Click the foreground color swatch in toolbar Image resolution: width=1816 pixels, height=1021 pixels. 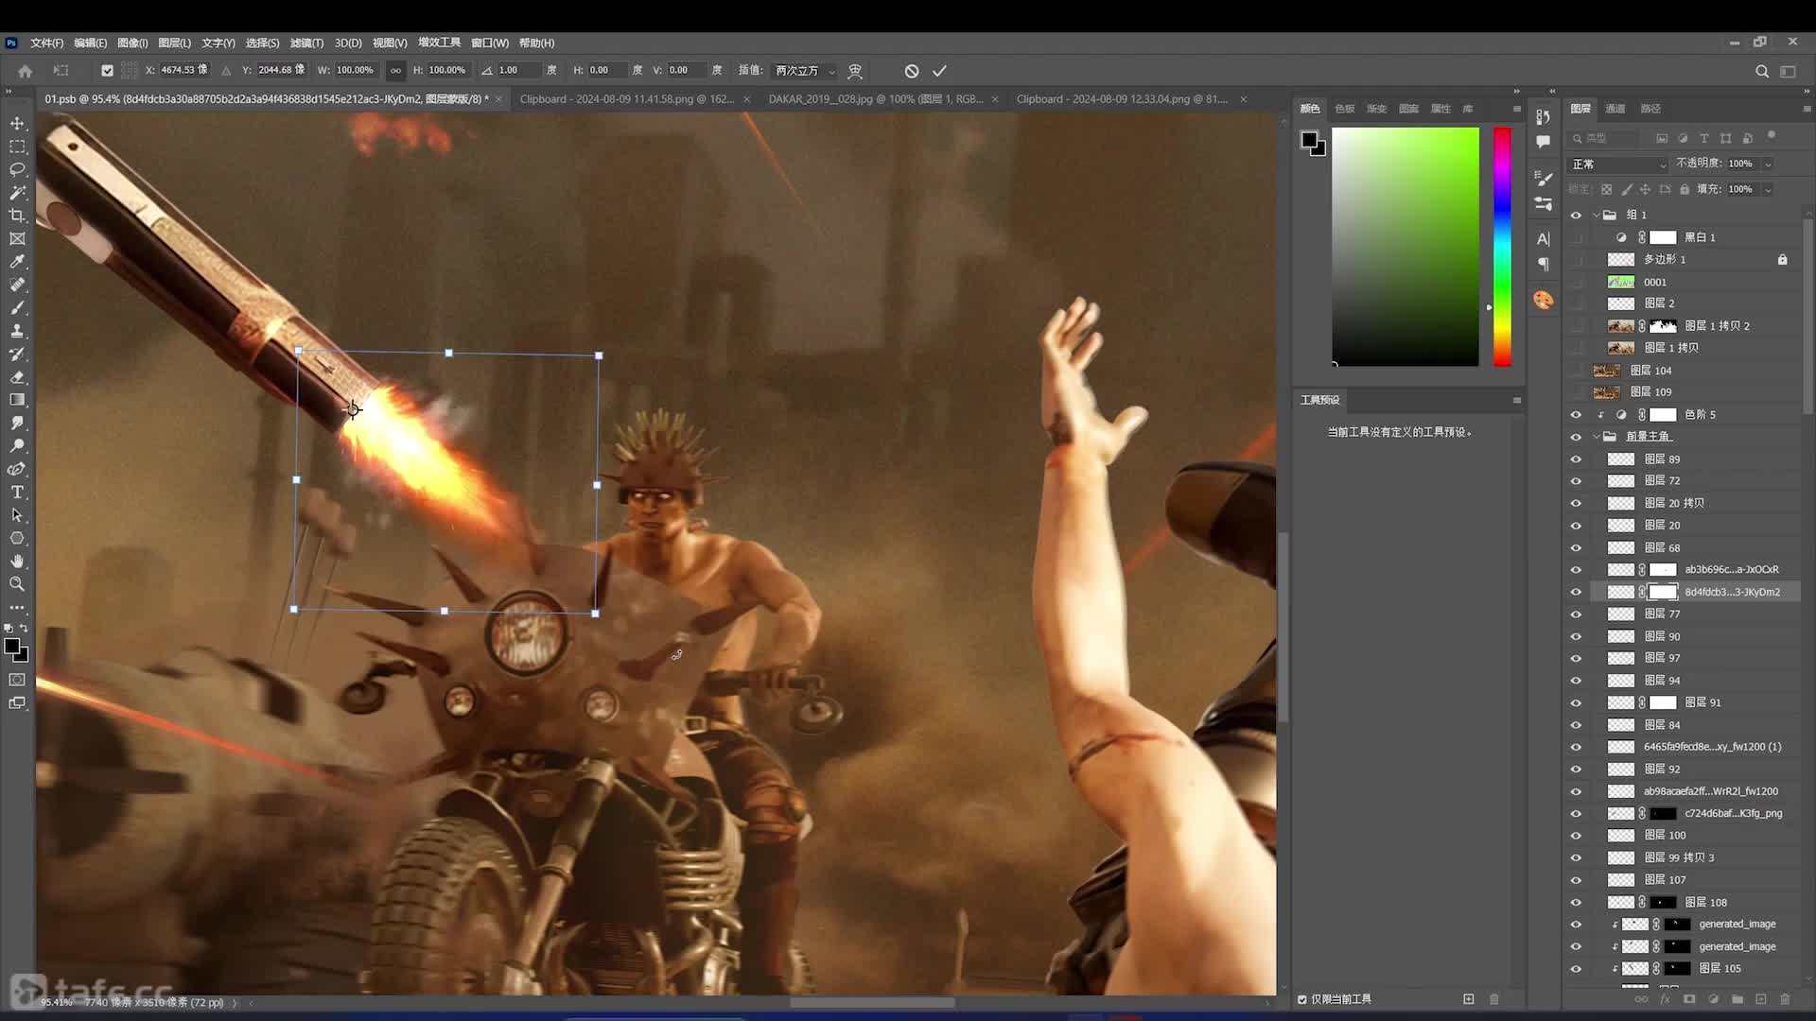click(11, 647)
